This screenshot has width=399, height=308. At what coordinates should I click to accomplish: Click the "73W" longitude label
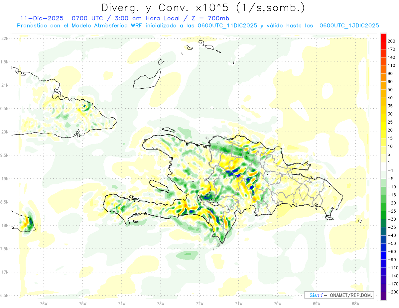(161, 303)
